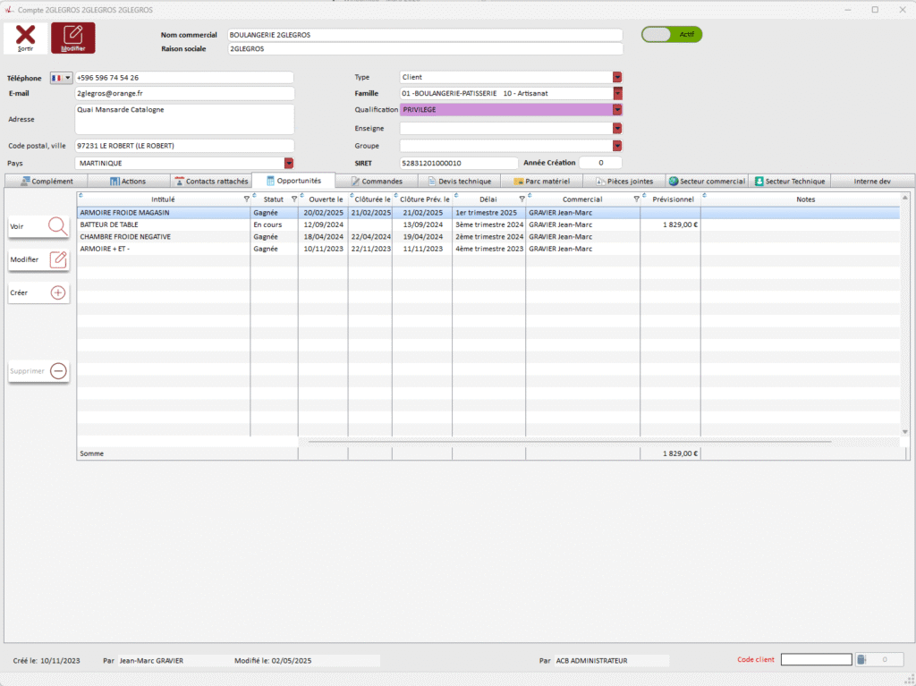Click the Créer plus circle icon
This screenshot has width=916, height=686.
(x=58, y=292)
